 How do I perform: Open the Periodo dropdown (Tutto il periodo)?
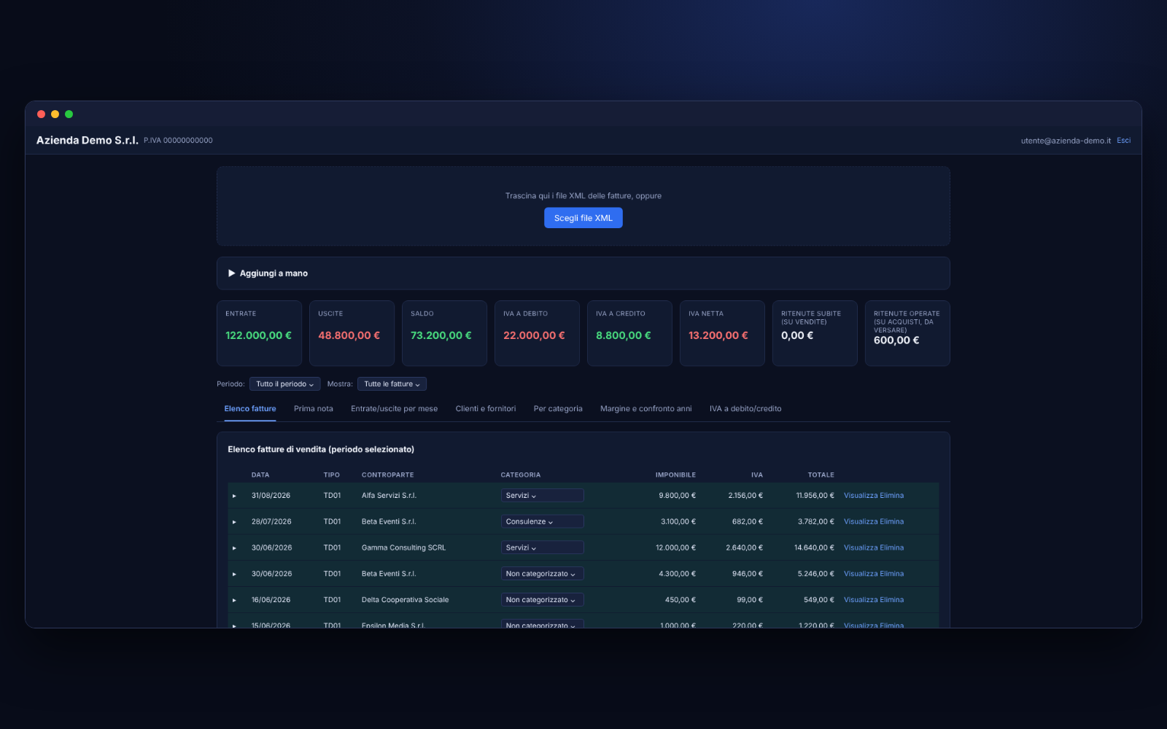click(284, 384)
